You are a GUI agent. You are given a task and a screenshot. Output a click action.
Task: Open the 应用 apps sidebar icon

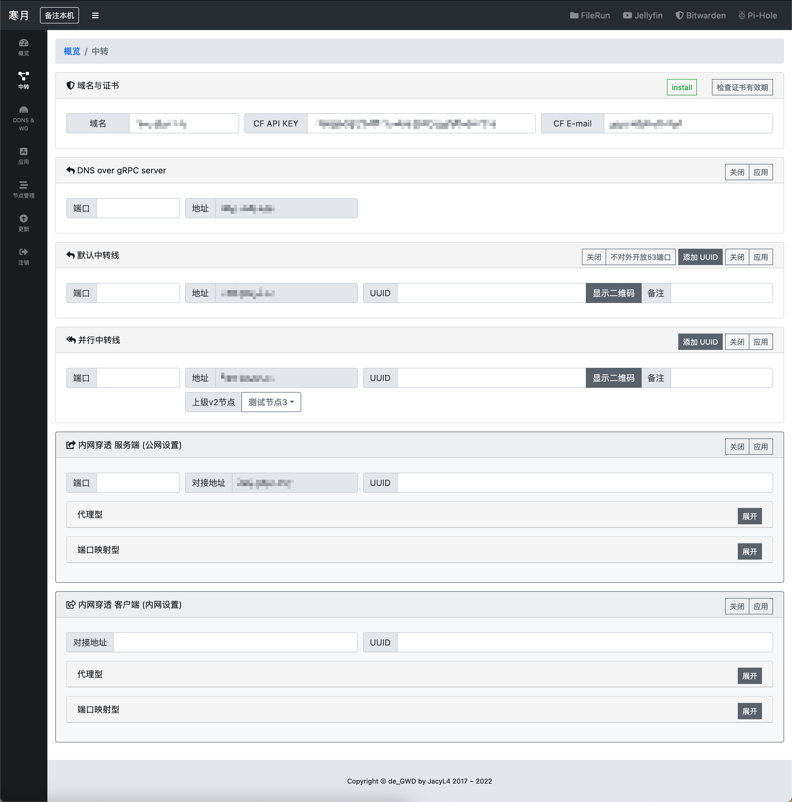[x=23, y=156]
